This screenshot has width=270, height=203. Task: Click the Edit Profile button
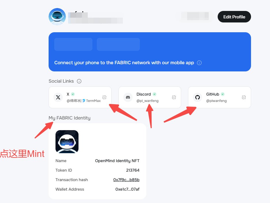[234, 17]
